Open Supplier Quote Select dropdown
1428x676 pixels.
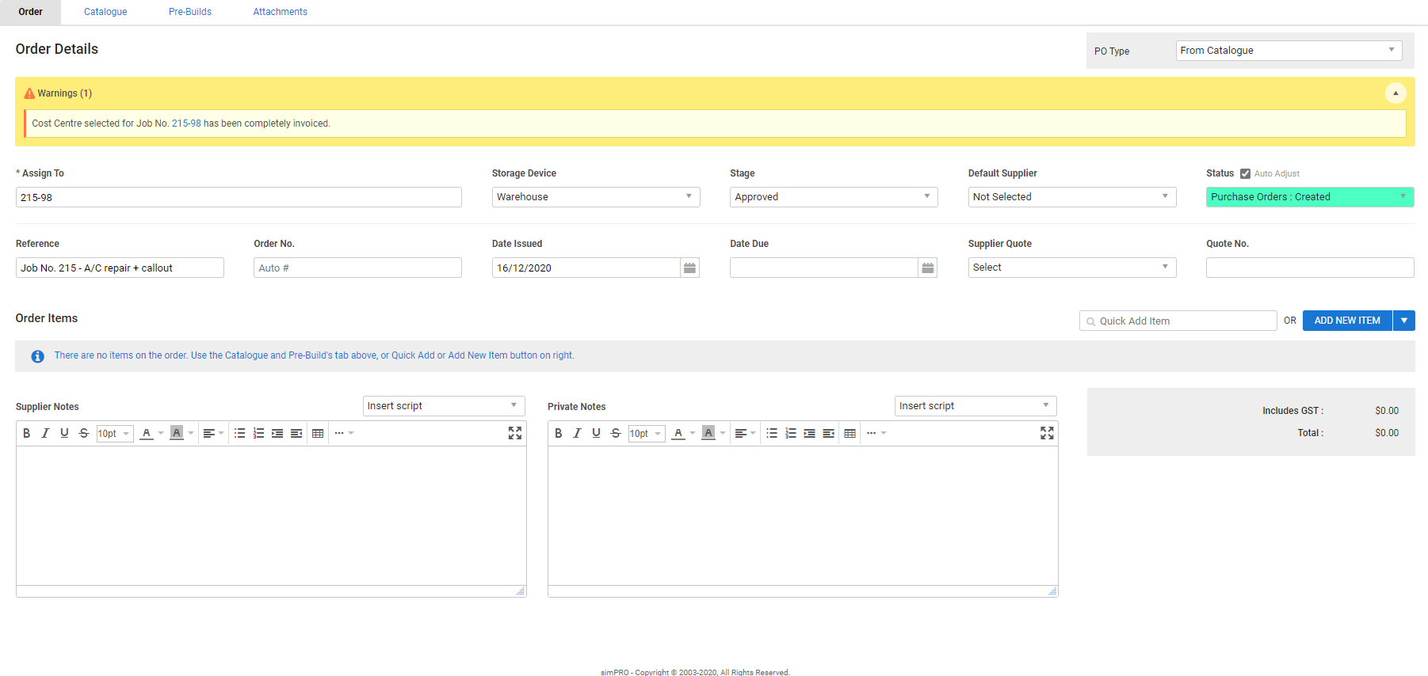1072,268
